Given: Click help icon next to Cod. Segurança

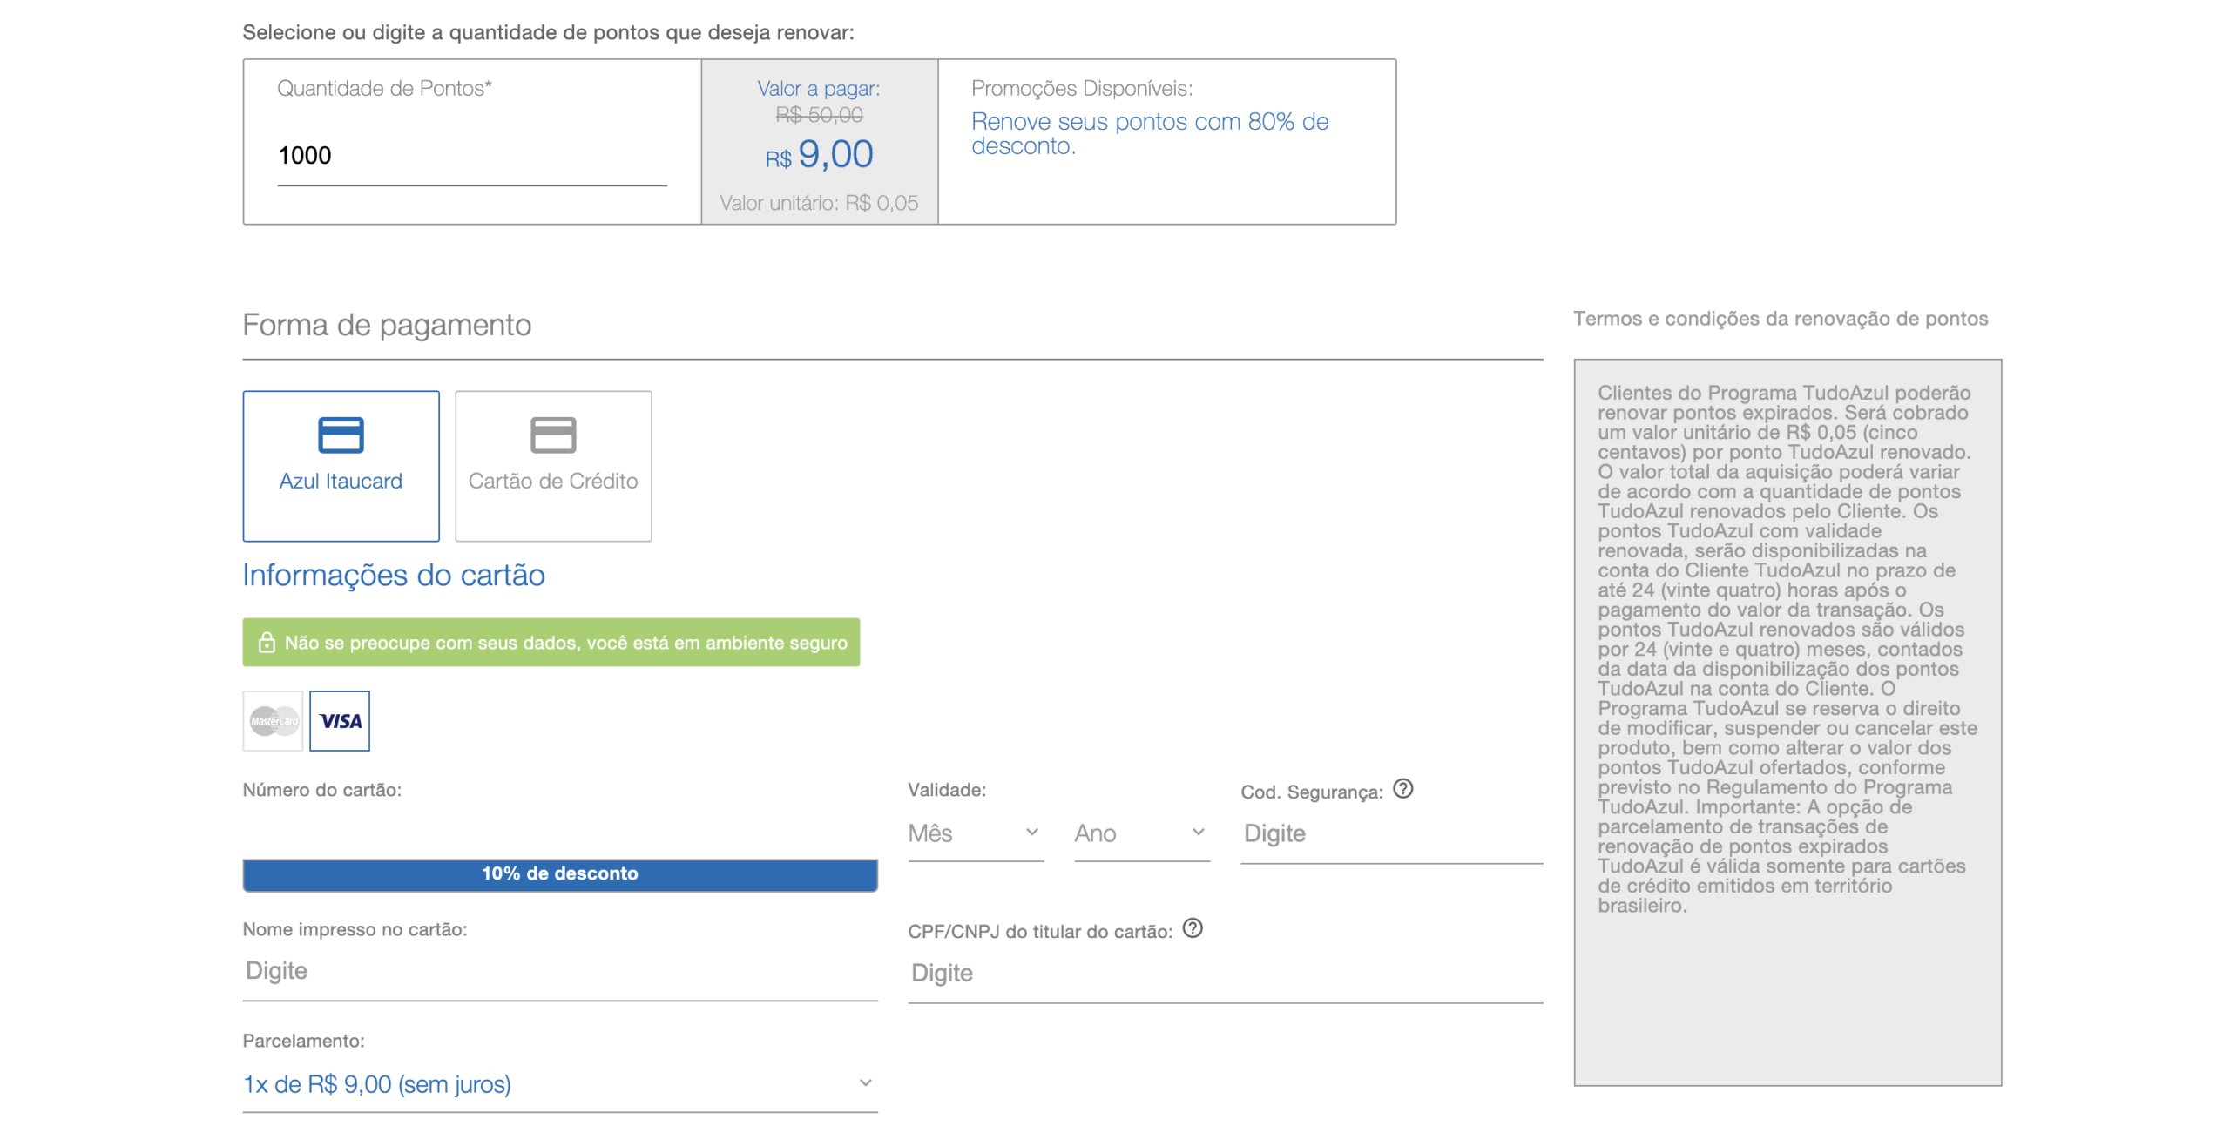Looking at the screenshot, I should coord(1402,789).
